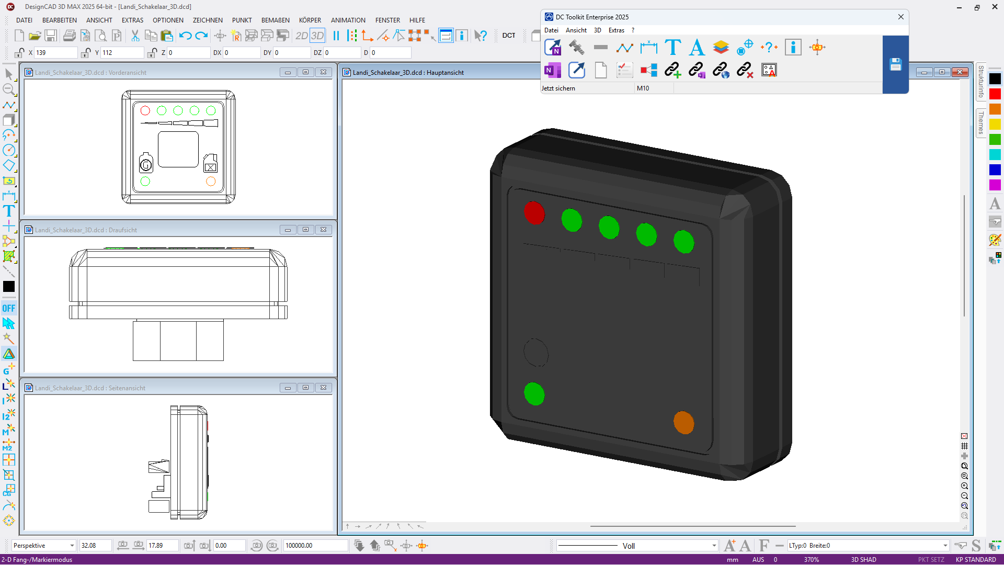The width and height of the screenshot is (1004, 565).
Task: Toggle the X coordinate lock
Action: [19, 53]
